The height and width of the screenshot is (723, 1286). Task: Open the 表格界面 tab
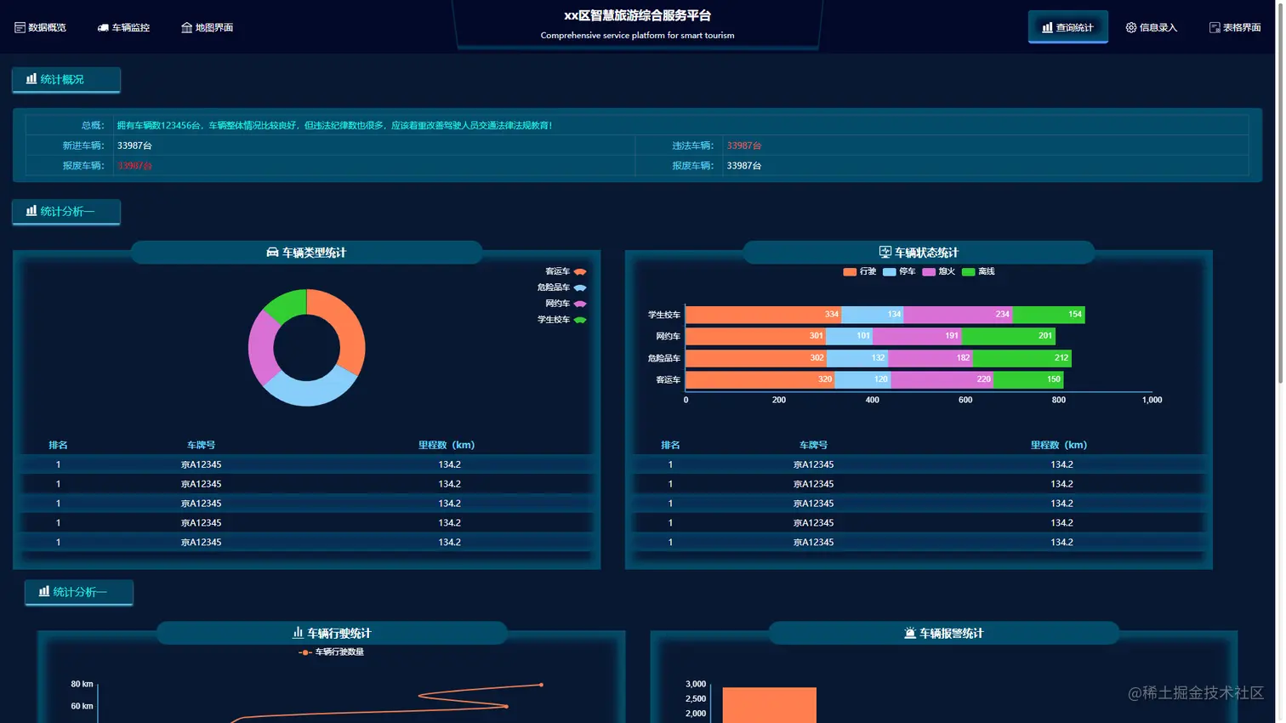coord(1235,27)
